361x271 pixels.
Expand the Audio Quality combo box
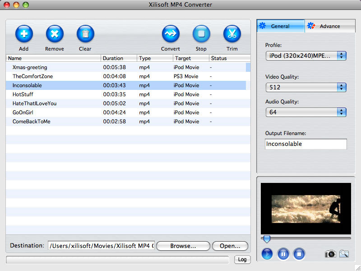[x=306, y=112]
